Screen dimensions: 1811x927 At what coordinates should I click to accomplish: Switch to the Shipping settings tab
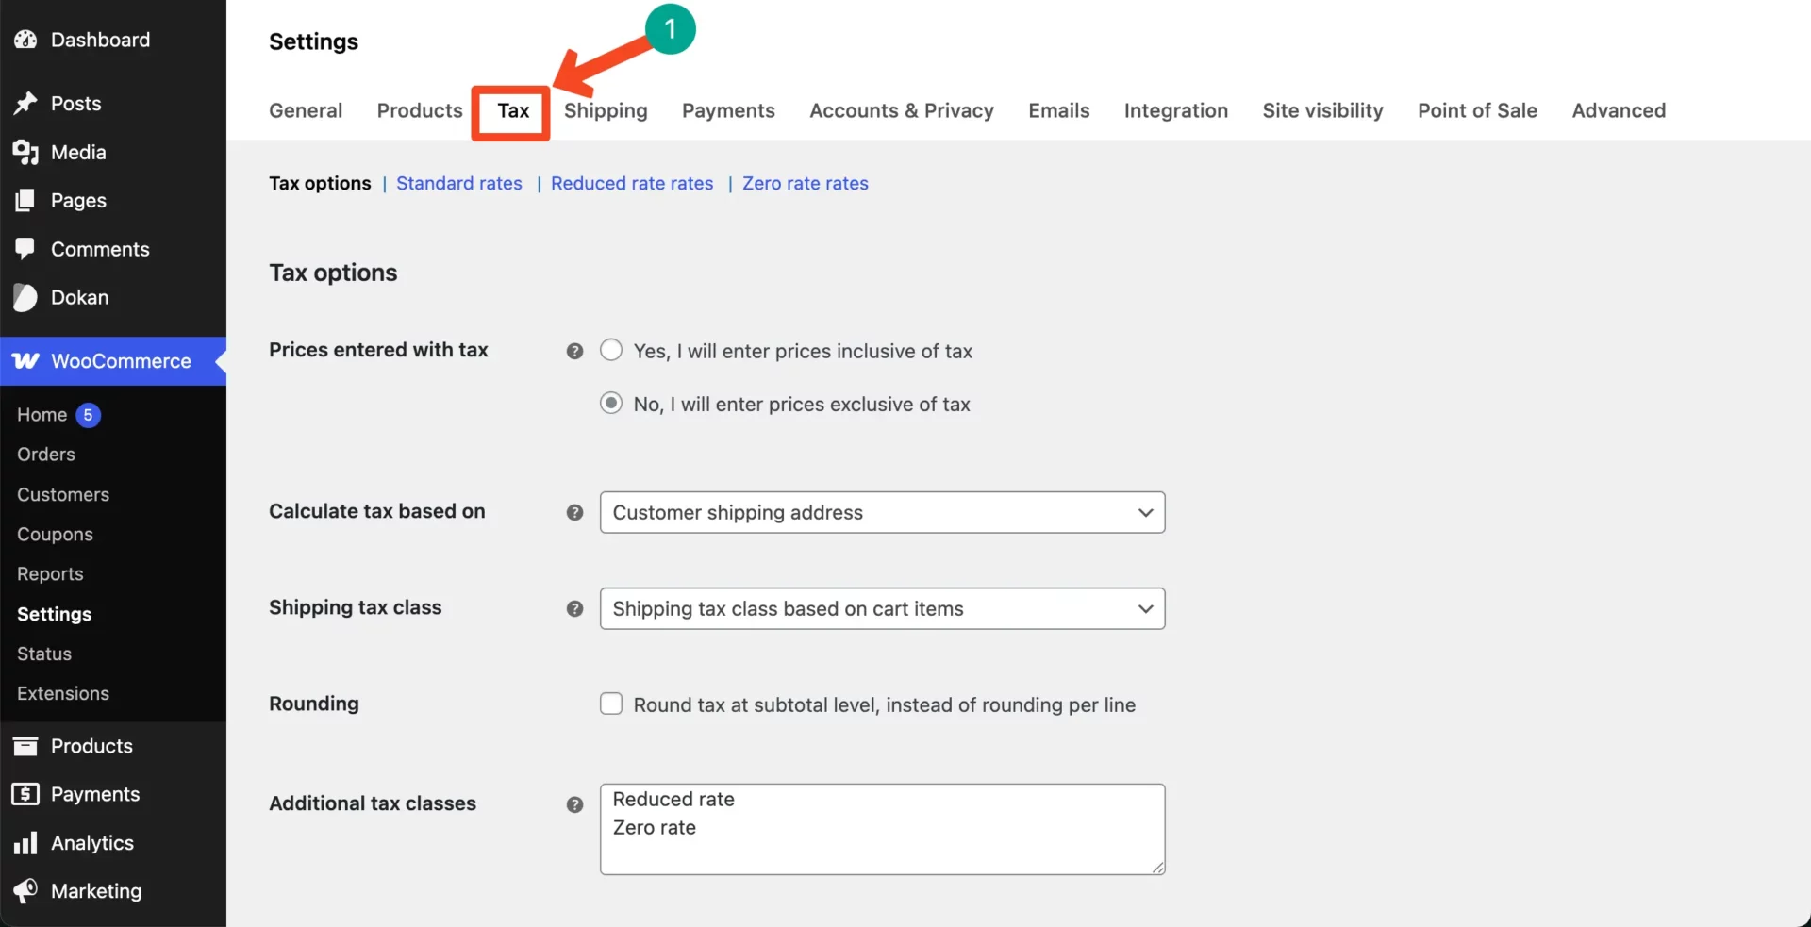pos(606,111)
